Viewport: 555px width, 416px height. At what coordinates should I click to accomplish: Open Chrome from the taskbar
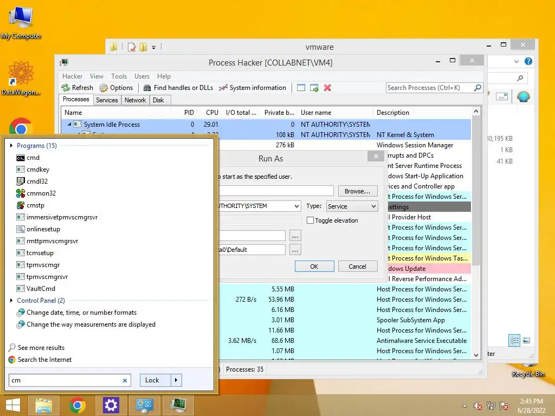point(77,405)
